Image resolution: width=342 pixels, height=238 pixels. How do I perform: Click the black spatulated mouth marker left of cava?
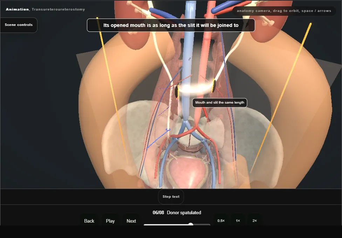pyautogui.click(x=177, y=92)
